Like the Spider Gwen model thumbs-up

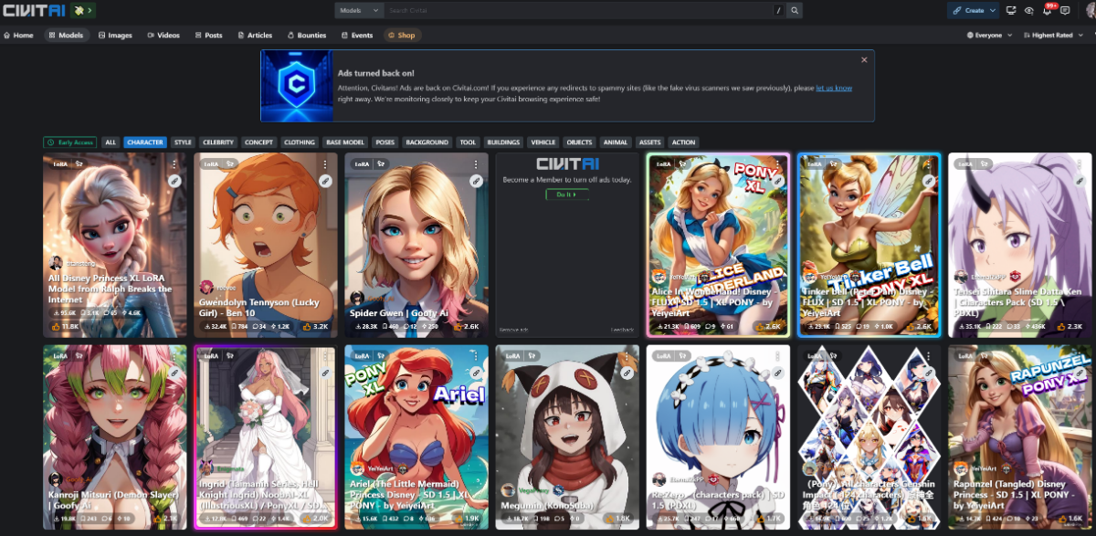click(459, 326)
